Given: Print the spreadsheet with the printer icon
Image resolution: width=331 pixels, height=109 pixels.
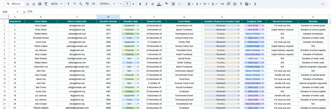Looking at the screenshot, I should coord(40,4).
